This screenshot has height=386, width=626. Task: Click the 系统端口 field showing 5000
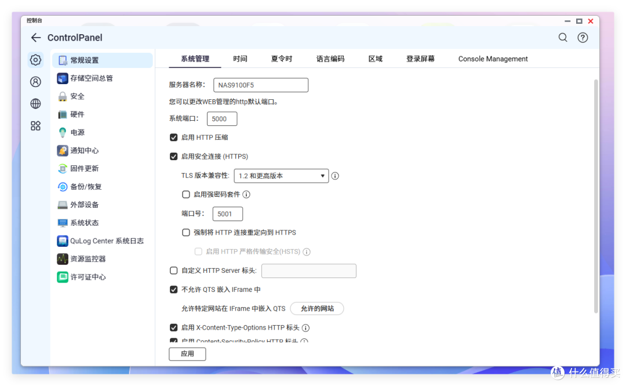coord(222,119)
